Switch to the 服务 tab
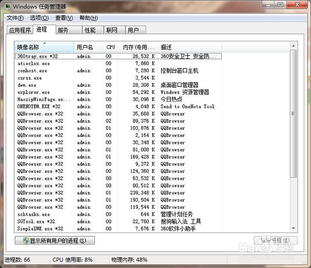311x268 pixels. click(x=69, y=30)
